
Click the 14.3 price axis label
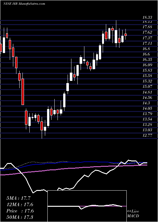[146, 103]
